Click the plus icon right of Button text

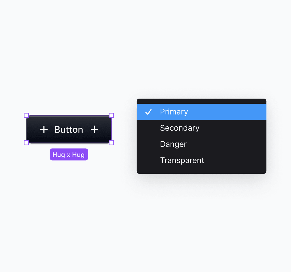[94, 129]
